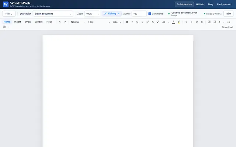This screenshot has height=147, width=236.
Task: Undo the last action
Action: (x=60, y=22)
